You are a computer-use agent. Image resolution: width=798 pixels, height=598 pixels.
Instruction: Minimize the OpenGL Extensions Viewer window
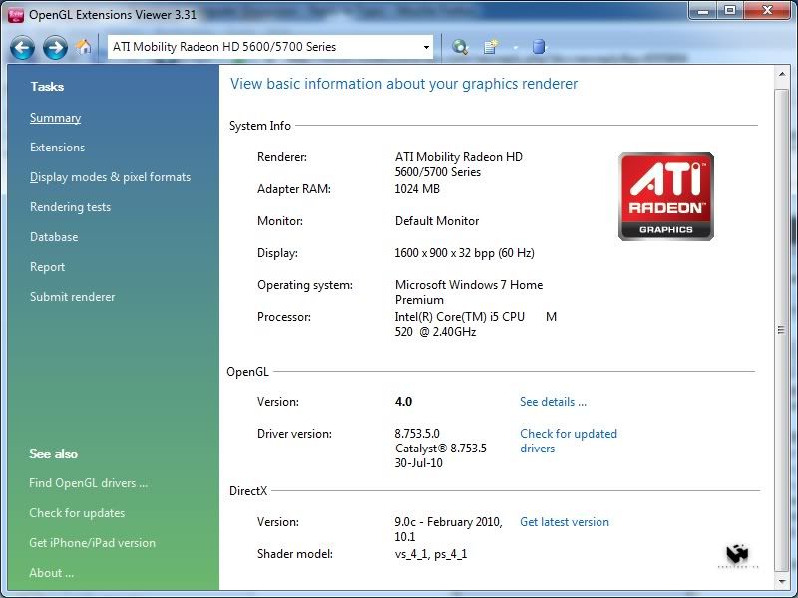pyautogui.click(x=703, y=10)
